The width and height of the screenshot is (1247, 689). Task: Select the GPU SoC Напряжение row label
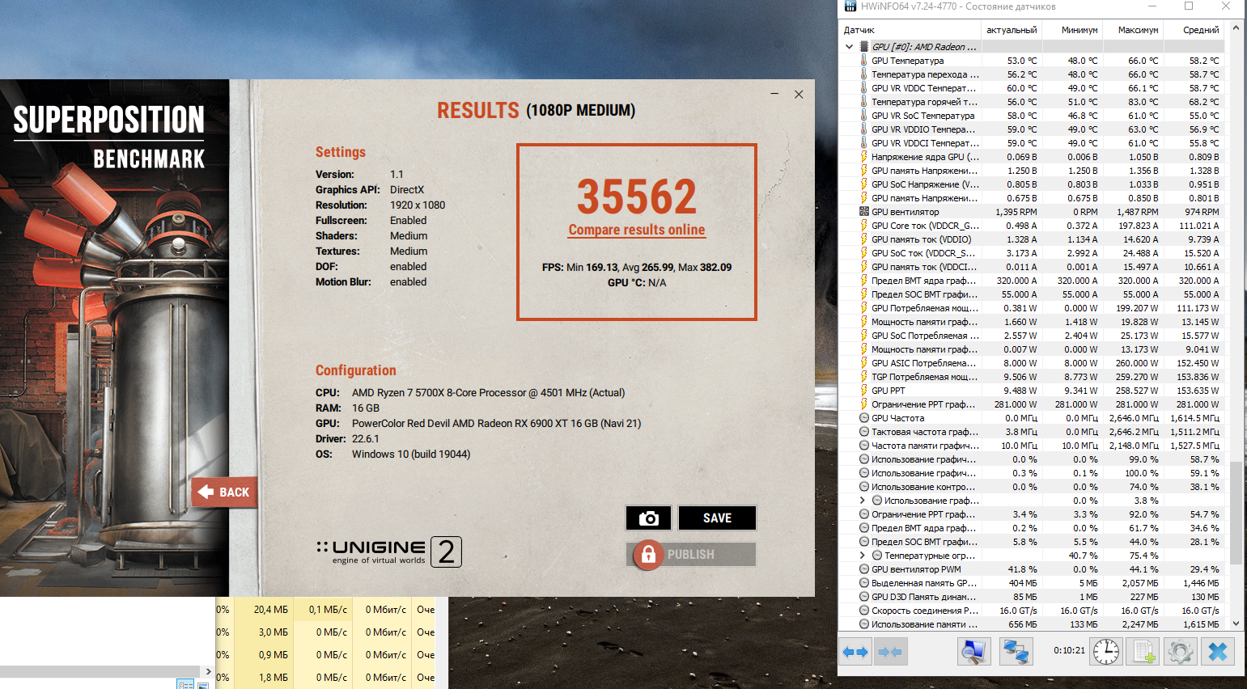[925, 184]
